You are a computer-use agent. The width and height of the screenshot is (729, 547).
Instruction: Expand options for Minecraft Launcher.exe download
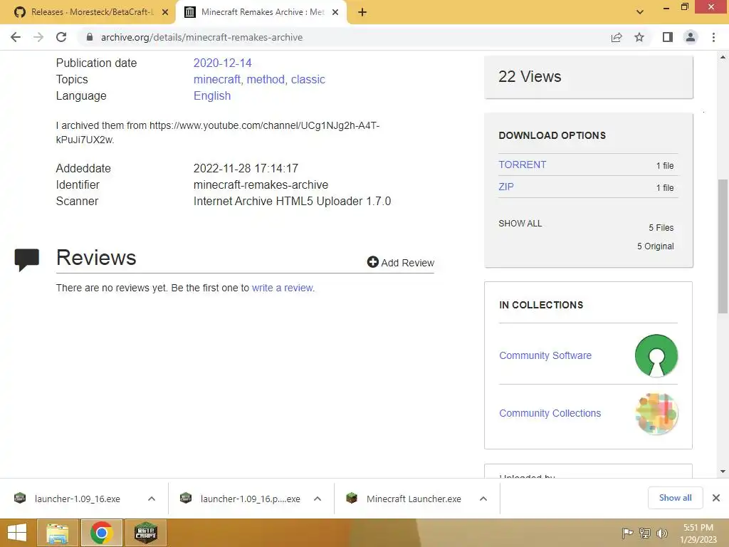pyautogui.click(x=483, y=499)
